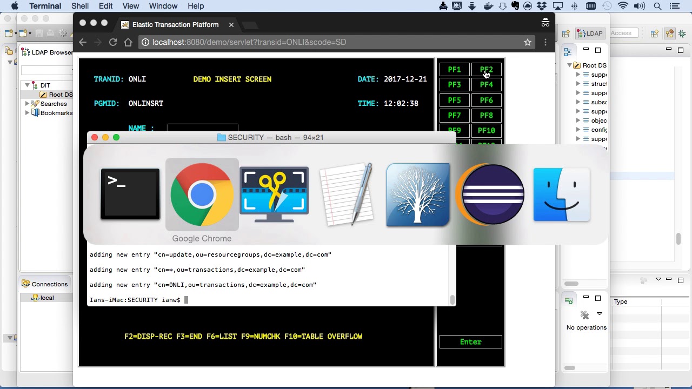692x389 pixels.
Task: Open Chrome's three-dot menu
Action: (545, 42)
